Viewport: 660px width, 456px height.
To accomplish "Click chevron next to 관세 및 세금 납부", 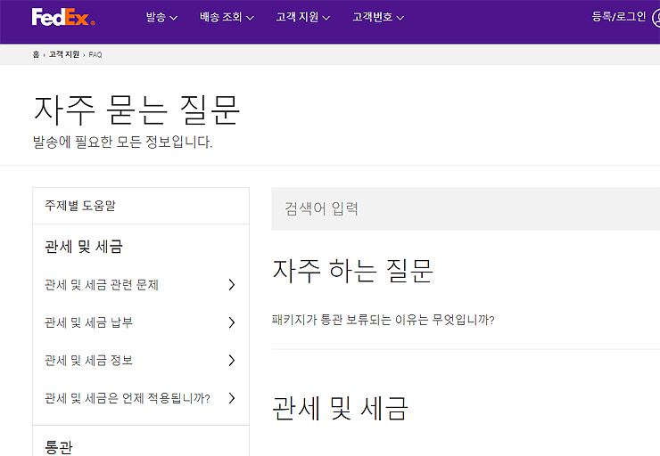I will (232, 322).
